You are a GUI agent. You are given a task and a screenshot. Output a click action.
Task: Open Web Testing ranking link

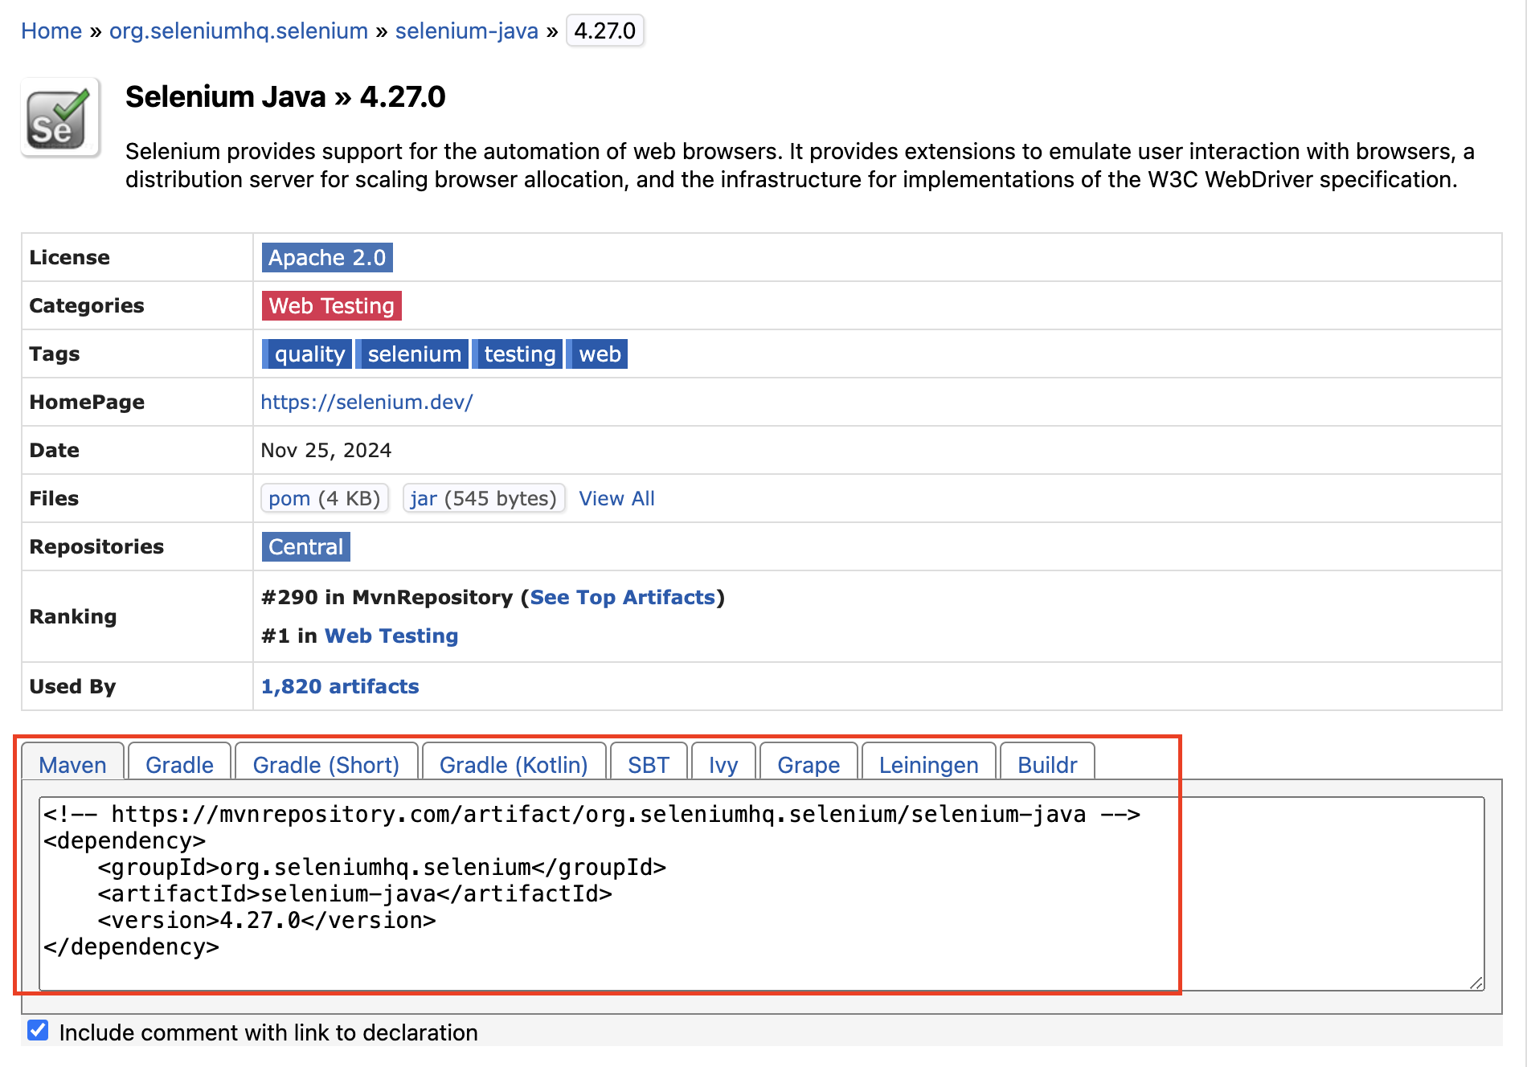point(391,636)
